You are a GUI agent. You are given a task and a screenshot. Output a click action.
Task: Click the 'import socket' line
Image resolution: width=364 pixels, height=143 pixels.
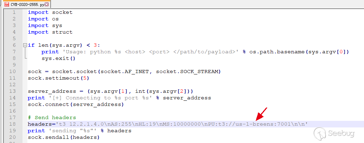click(50, 12)
